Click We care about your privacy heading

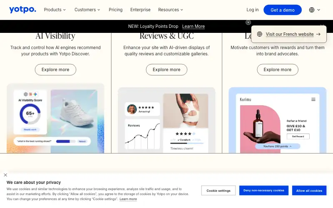pyautogui.click(x=34, y=182)
